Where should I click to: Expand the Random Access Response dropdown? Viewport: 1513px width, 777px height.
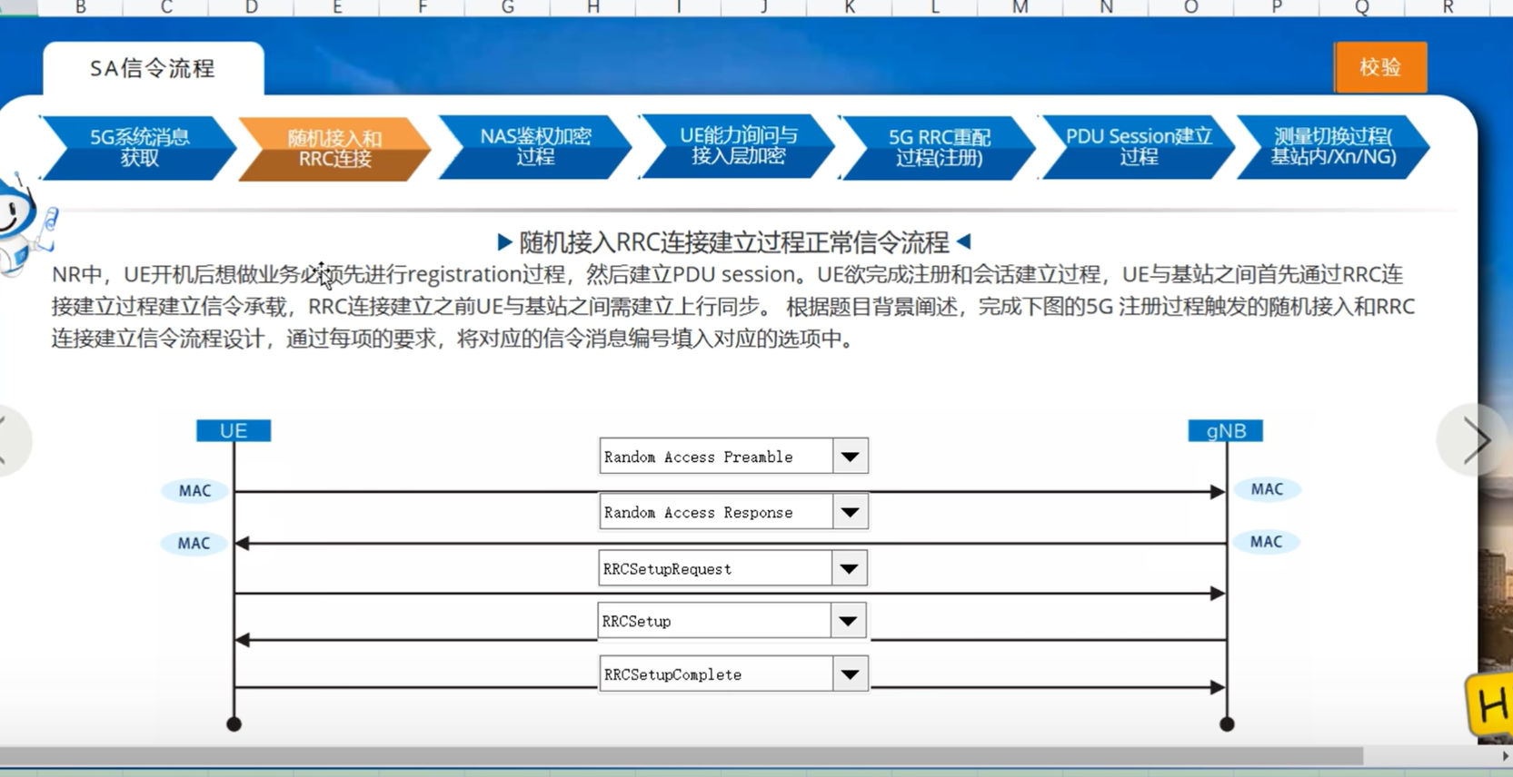click(850, 512)
